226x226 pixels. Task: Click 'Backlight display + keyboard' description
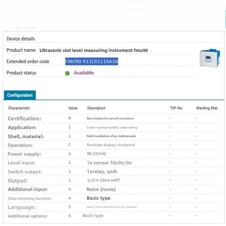point(111,145)
